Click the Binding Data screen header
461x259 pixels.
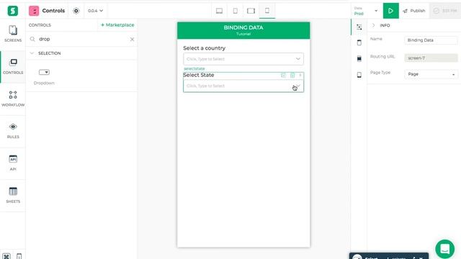(x=243, y=30)
